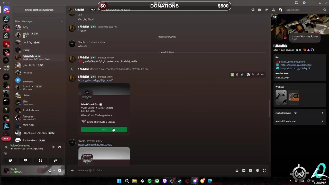Open the guns.lol/supzero bio link
Image resolution: width=329 pixels, height=185 pixels.
click(293, 62)
